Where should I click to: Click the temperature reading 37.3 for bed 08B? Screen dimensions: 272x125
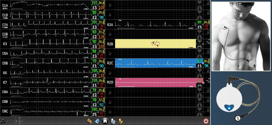102,99
